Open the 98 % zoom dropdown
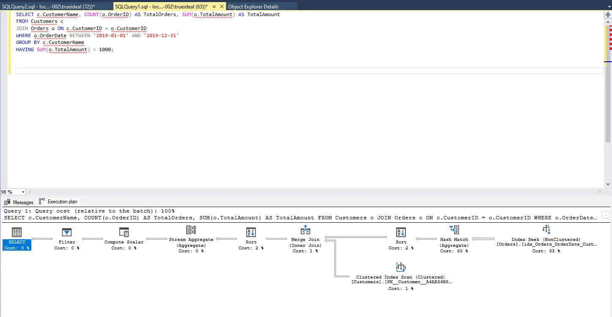612x317 pixels. (23, 192)
